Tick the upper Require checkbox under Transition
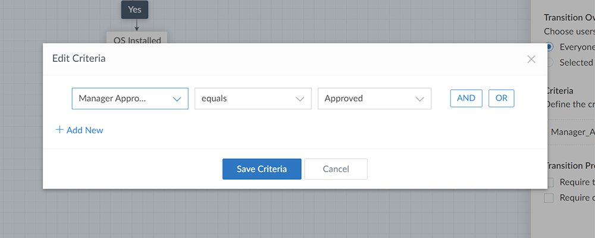 (549, 182)
